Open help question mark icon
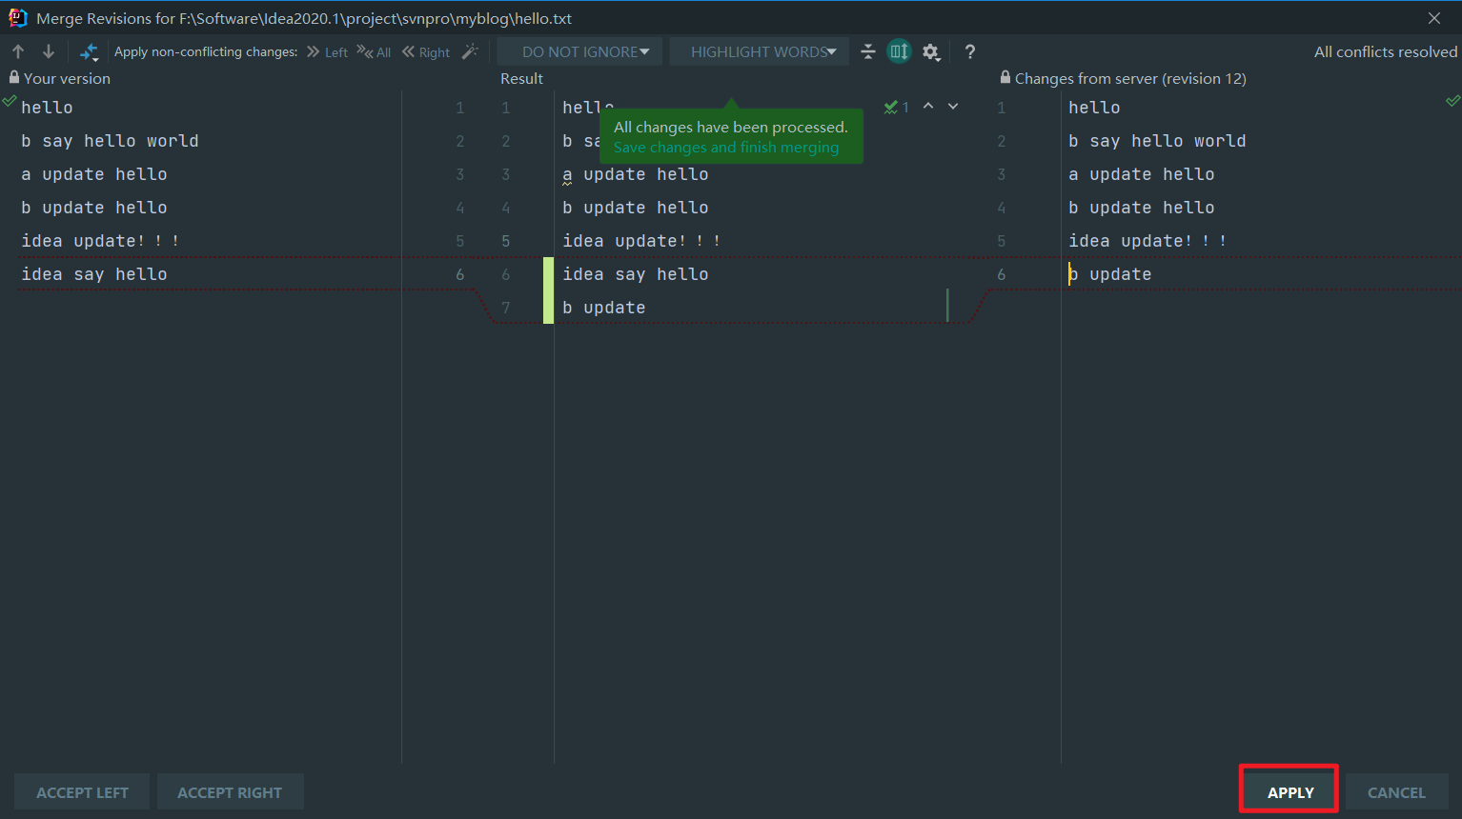1462x819 pixels. pyautogui.click(x=970, y=51)
